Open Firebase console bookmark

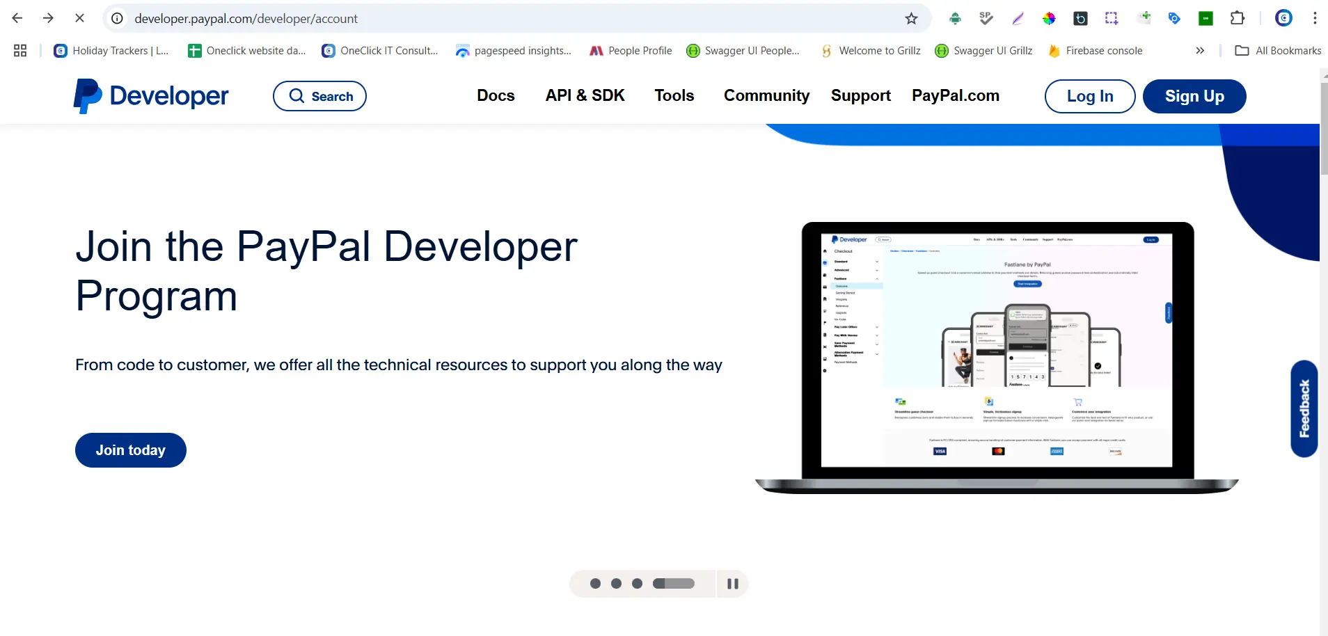pos(1095,51)
